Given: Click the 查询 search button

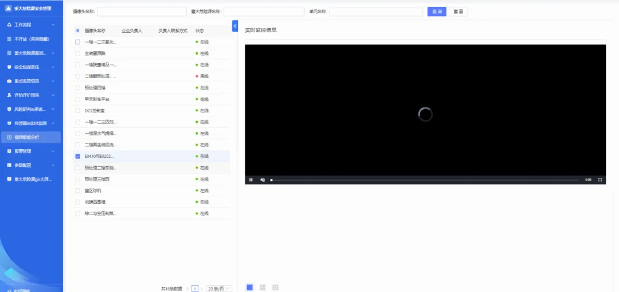Looking at the screenshot, I should click(x=437, y=11).
